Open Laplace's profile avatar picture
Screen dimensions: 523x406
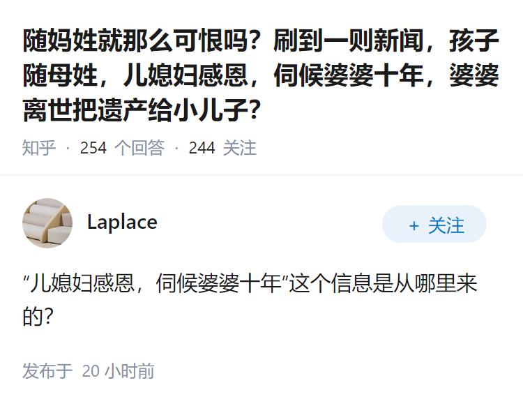coord(47,223)
